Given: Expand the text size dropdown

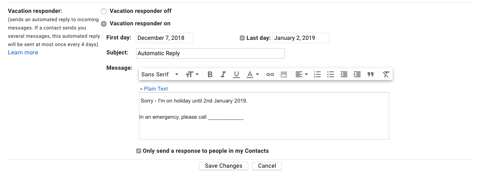Looking at the screenshot, I should pos(192,74).
